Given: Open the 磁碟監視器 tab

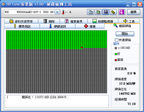Looking at the screenshot, I should point(103,21).
